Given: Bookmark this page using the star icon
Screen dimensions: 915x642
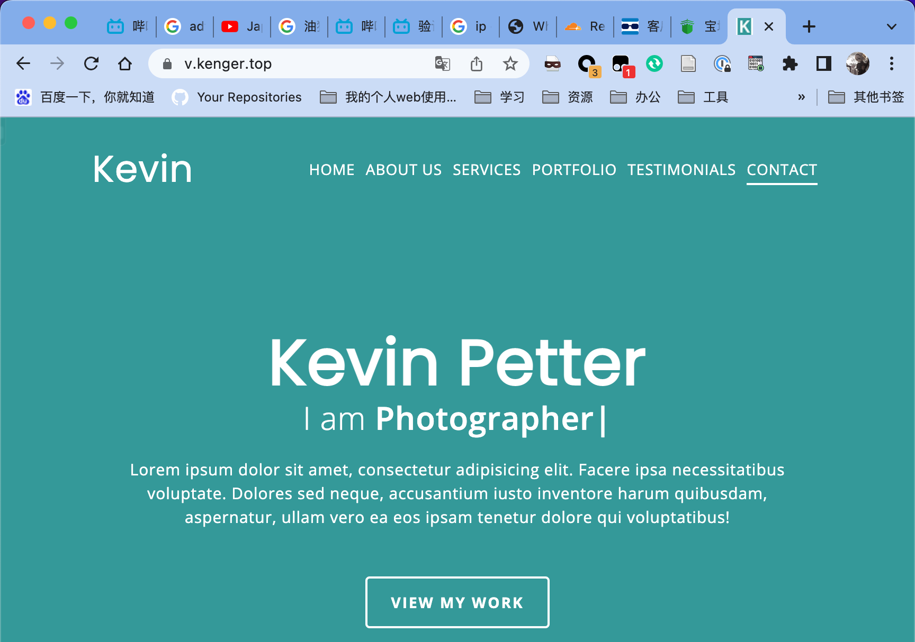Looking at the screenshot, I should (x=510, y=63).
